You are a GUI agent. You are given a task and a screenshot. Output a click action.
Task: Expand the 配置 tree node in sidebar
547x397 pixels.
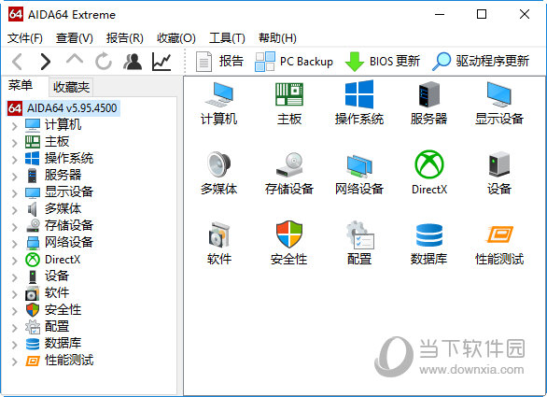(x=15, y=327)
